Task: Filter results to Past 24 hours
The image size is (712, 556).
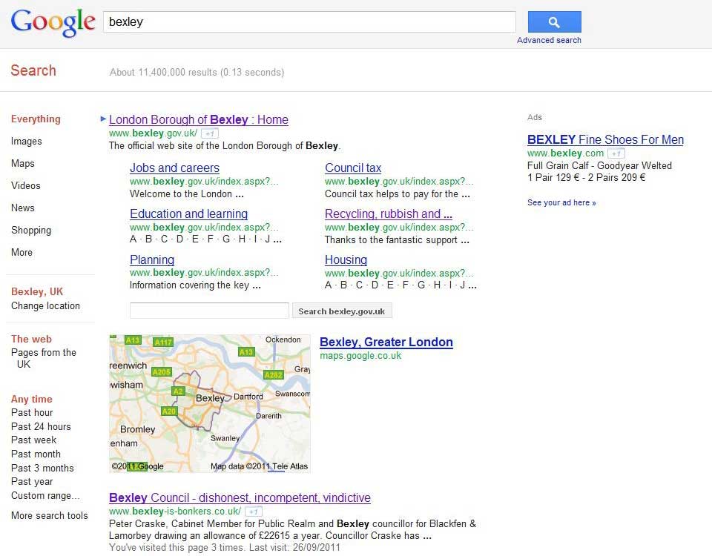Action: click(x=41, y=426)
